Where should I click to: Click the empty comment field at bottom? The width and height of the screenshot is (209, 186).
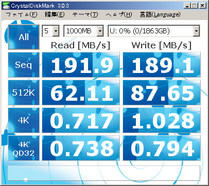pos(104,173)
